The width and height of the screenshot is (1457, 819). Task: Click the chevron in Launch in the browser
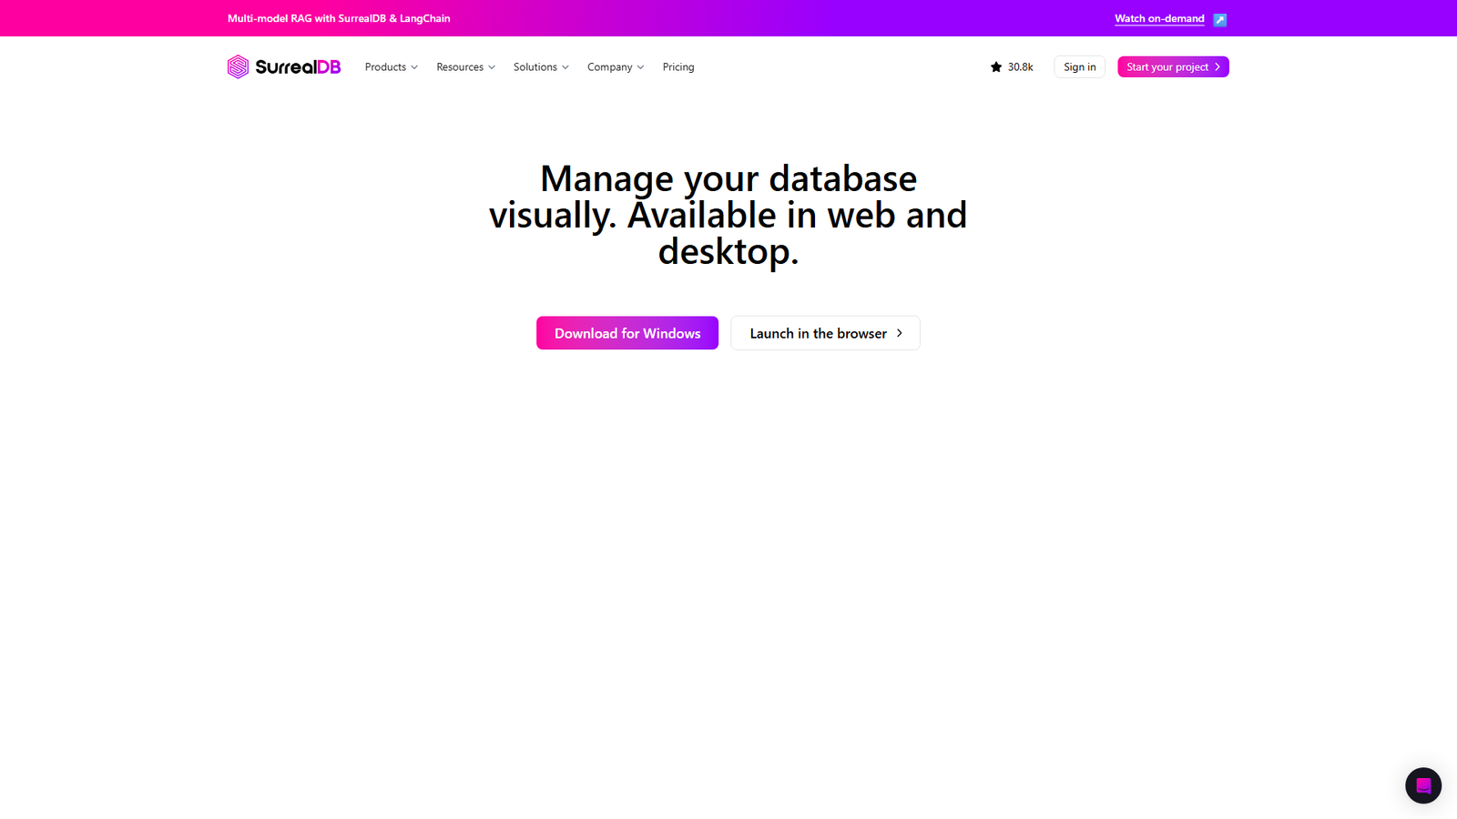pyautogui.click(x=900, y=333)
